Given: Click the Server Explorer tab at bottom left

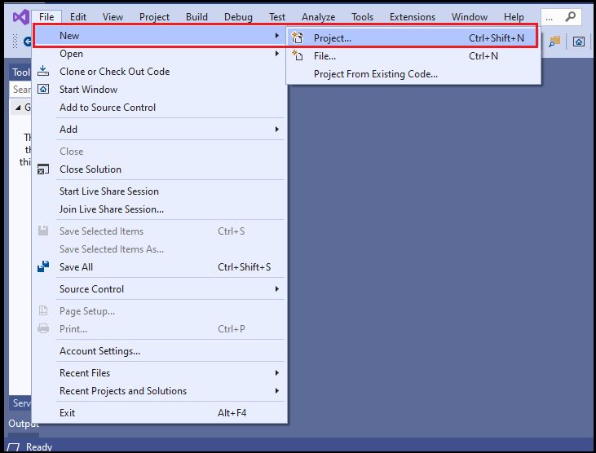Looking at the screenshot, I should 21,402.
